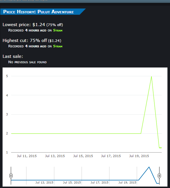Click the green line peak at 5
This screenshot has height=188, width=170.
[151, 77]
